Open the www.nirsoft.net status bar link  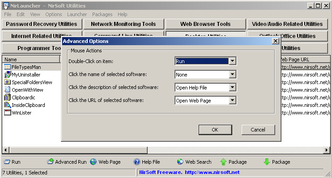point(212,172)
